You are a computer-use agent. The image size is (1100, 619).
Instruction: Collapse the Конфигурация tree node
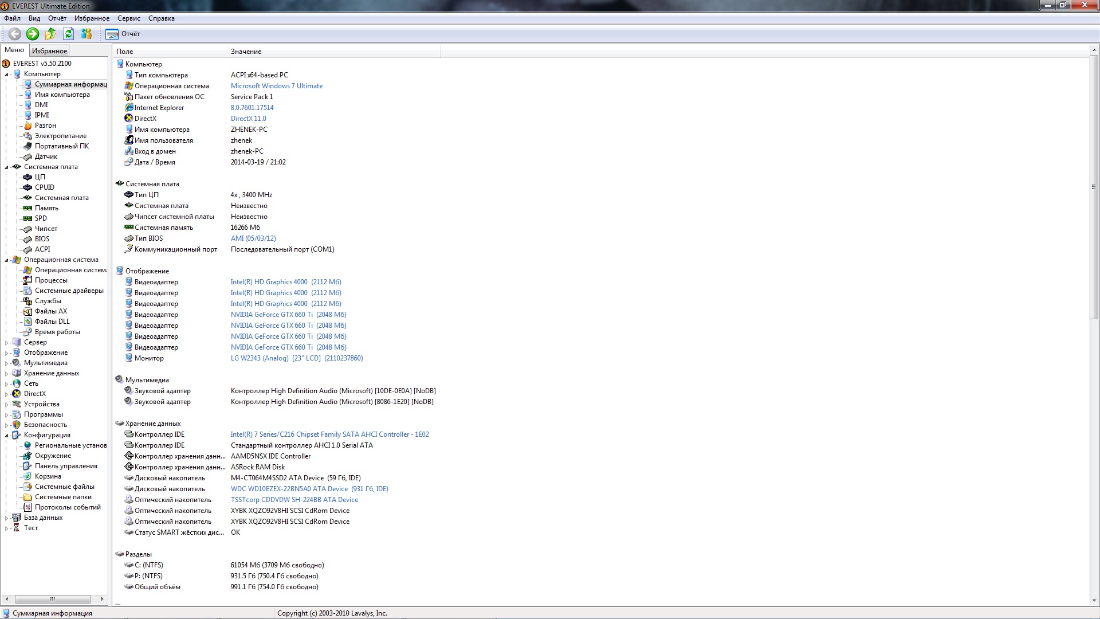[7, 436]
